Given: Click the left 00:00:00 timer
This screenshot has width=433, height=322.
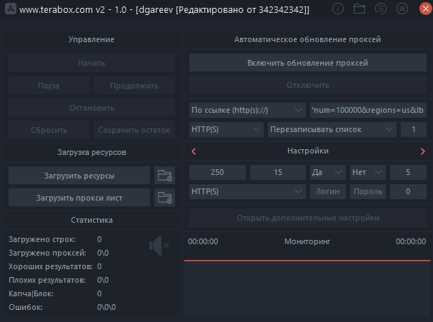Looking at the screenshot, I should pyautogui.click(x=203, y=241).
